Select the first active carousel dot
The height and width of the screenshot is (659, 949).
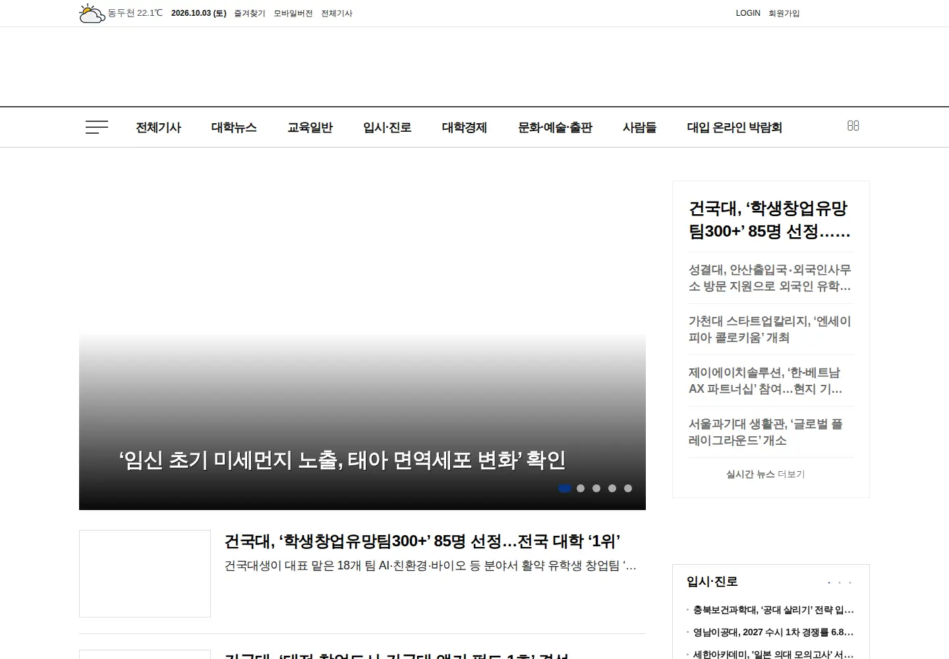[565, 488]
